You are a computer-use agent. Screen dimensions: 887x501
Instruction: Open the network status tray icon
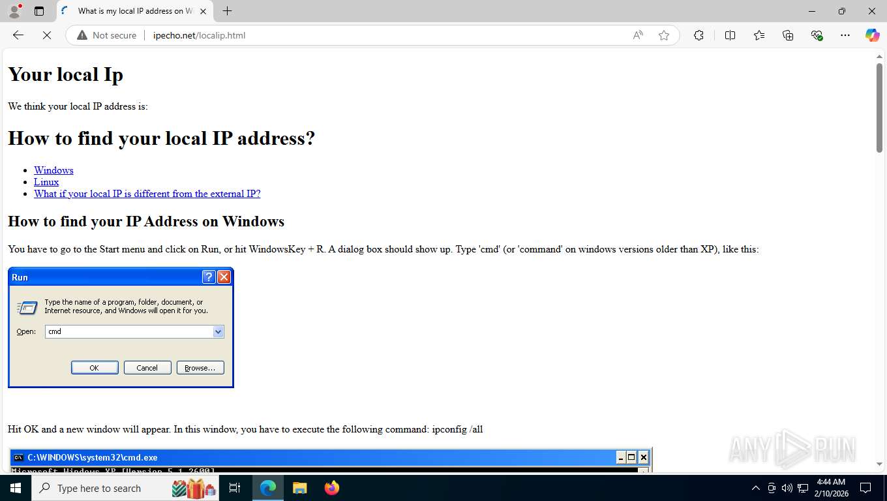point(803,488)
